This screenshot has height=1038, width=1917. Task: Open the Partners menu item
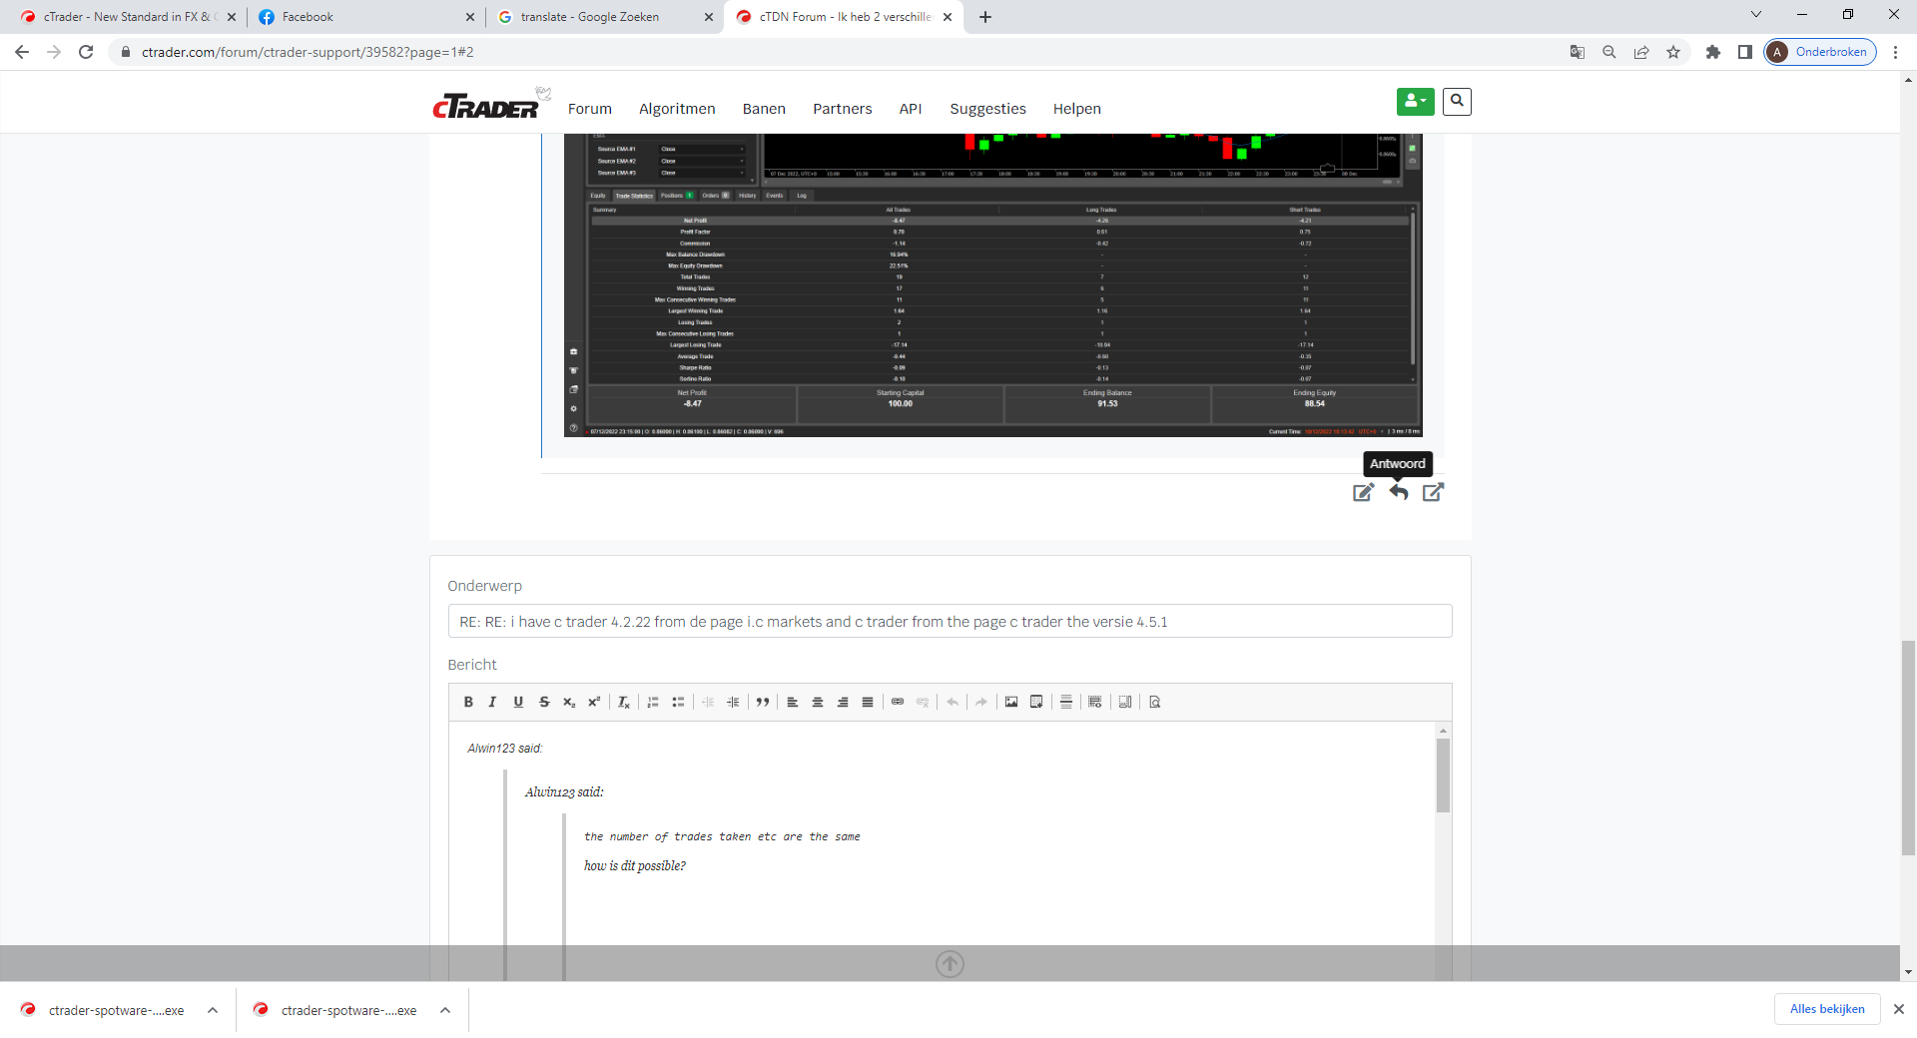coord(843,109)
